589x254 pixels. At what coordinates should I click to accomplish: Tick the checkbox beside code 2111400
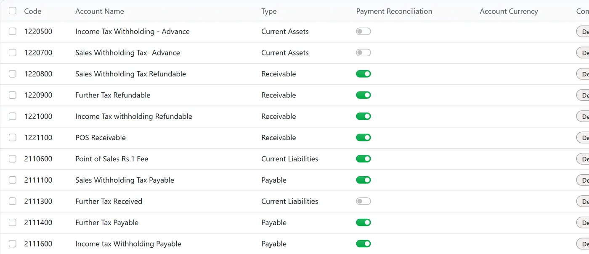[13, 223]
